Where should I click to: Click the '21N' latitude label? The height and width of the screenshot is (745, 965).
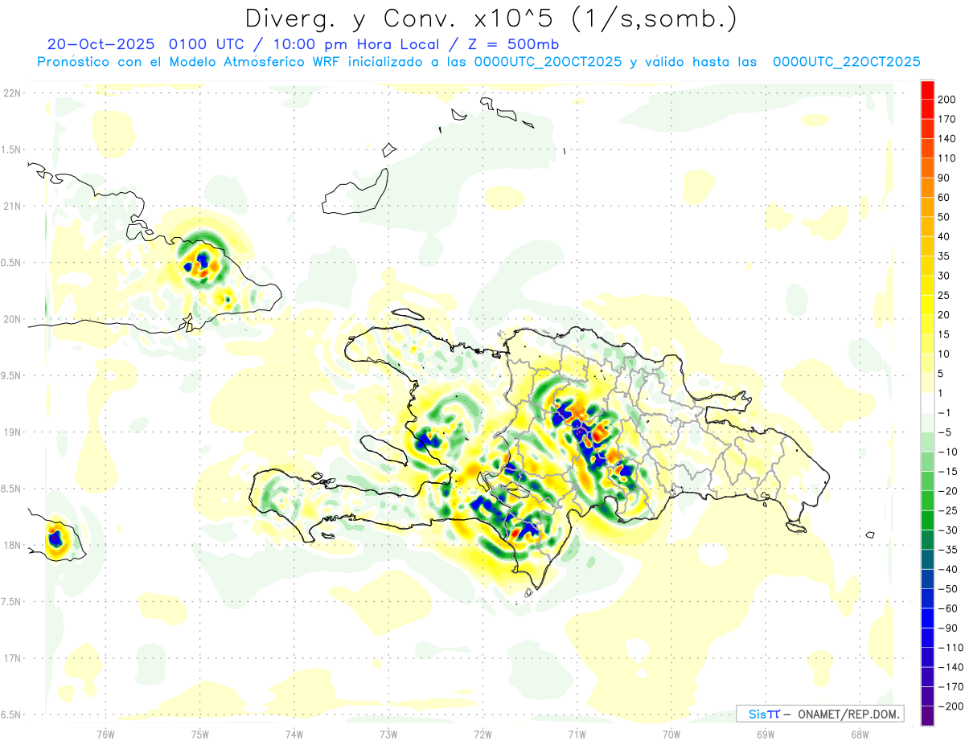coord(12,206)
